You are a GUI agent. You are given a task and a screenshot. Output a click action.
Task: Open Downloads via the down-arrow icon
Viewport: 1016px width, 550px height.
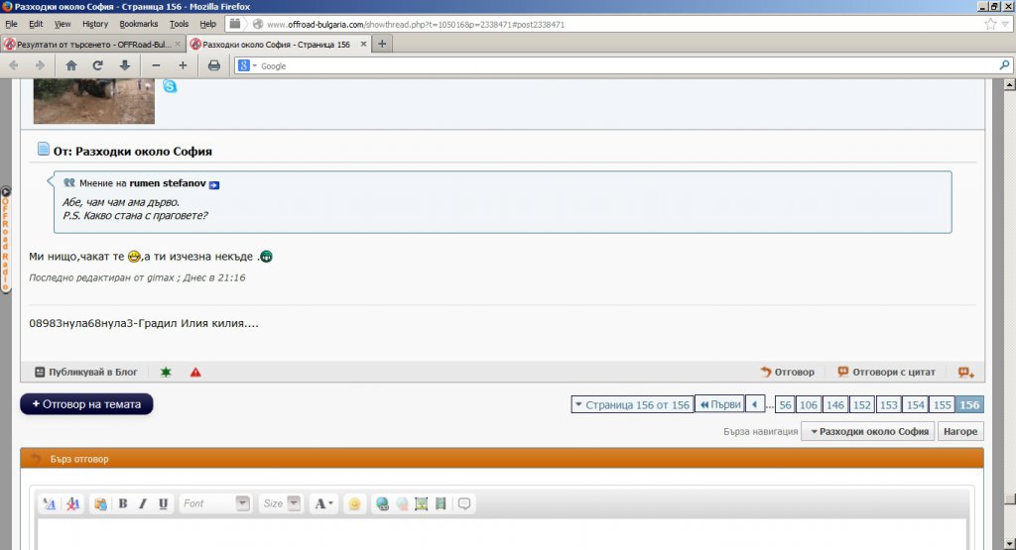[124, 65]
